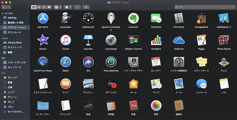Switch to icon view mode

34,7
